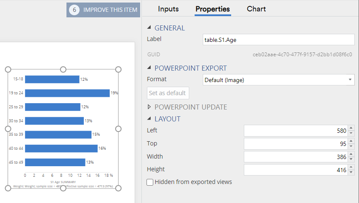Viewport: 359px width, 203px height.
Task: Open the Chart tab
Action: pyautogui.click(x=256, y=9)
